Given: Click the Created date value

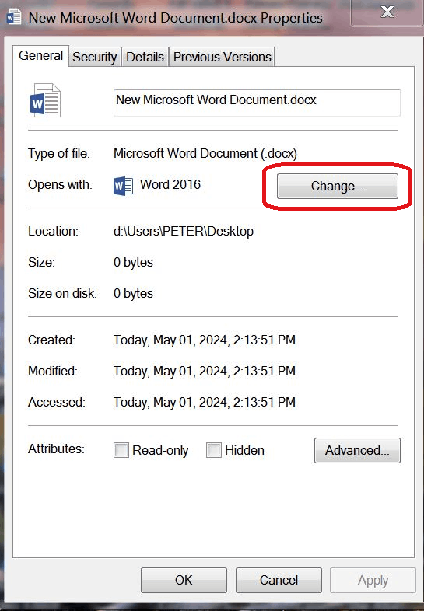Looking at the screenshot, I should pos(205,340).
